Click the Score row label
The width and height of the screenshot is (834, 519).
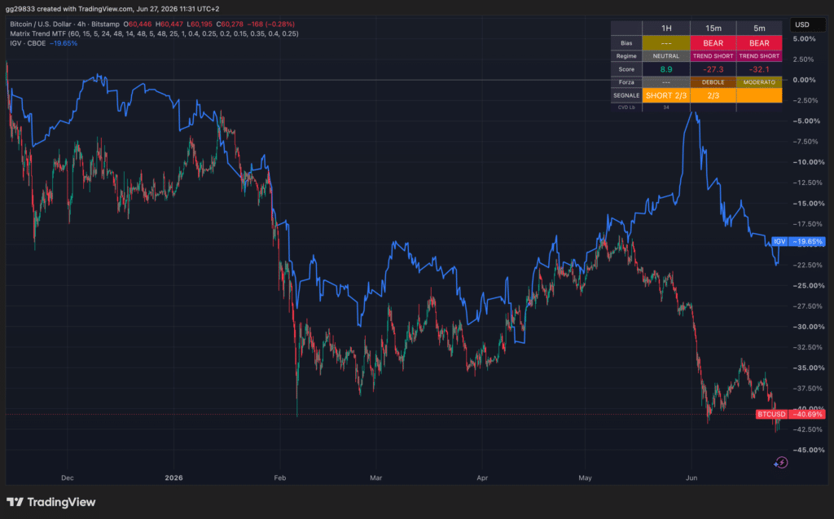pyautogui.click(x=626, y=69)
